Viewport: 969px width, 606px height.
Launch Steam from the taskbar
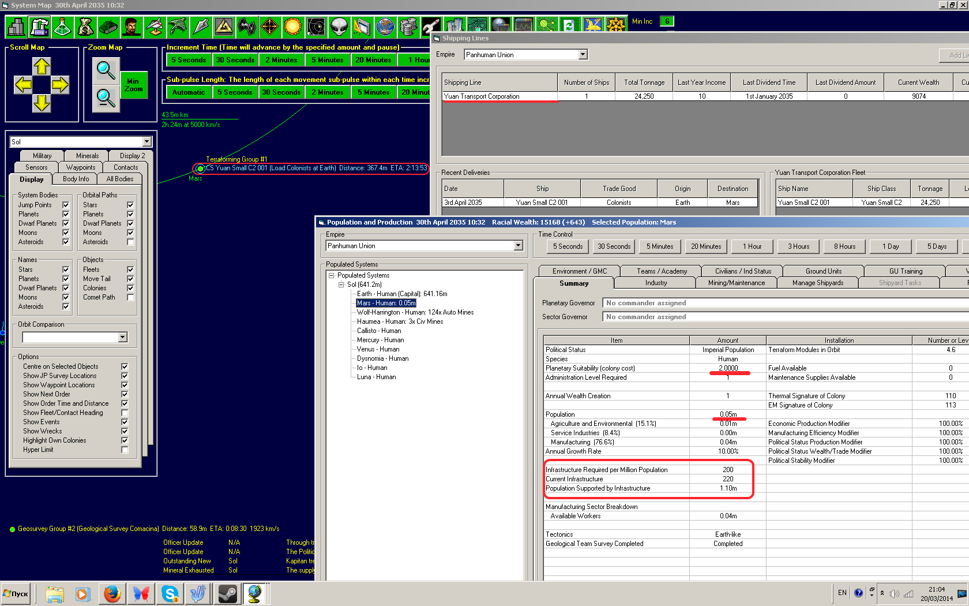coord(227,593)
